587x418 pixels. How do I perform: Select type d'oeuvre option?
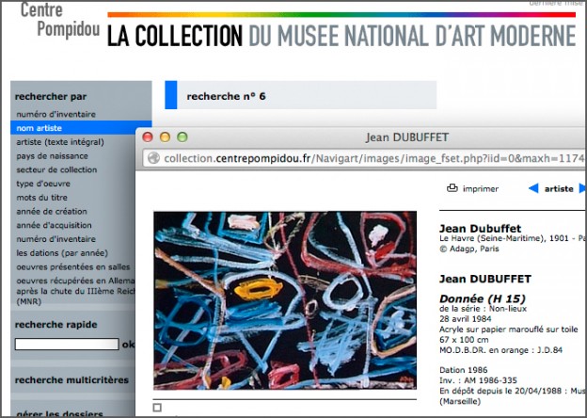pyautogui.click(x=43, y=184)
